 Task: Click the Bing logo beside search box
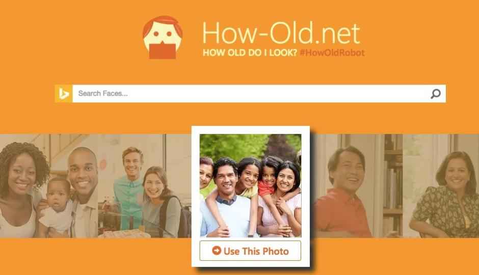point(64,93)
